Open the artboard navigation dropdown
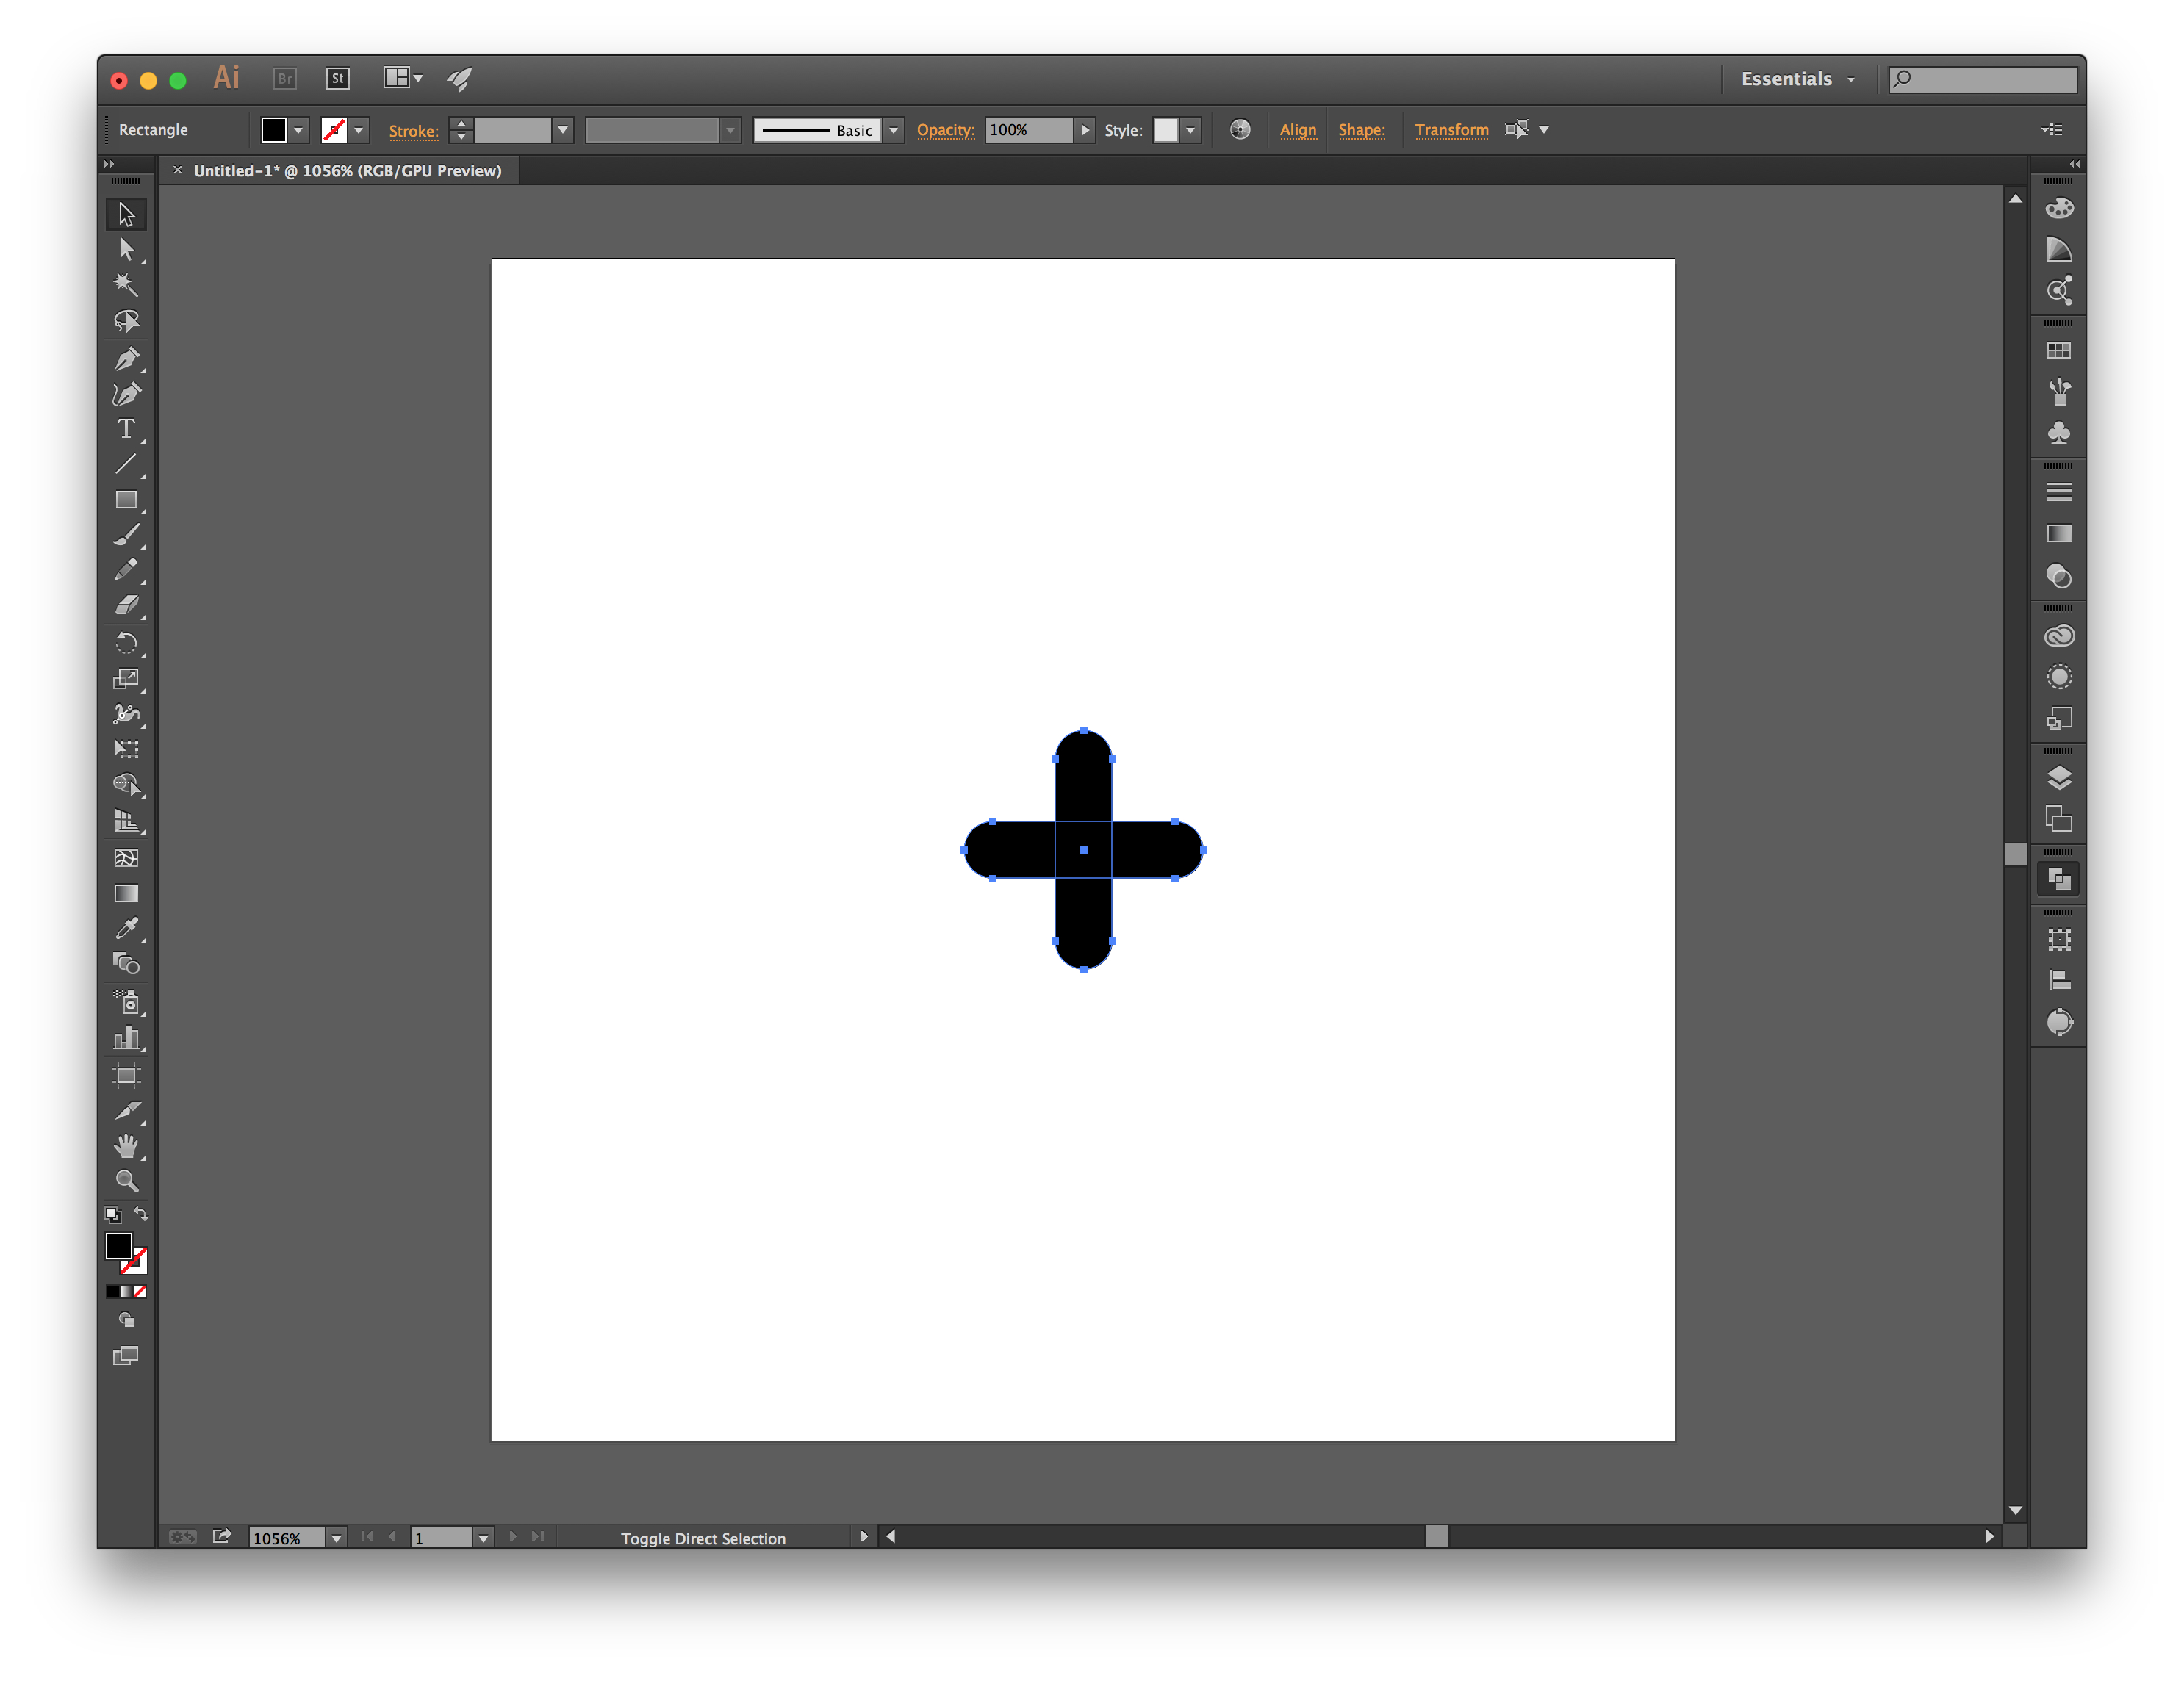This screenshot has height=1681, width=2184. 483,1538
